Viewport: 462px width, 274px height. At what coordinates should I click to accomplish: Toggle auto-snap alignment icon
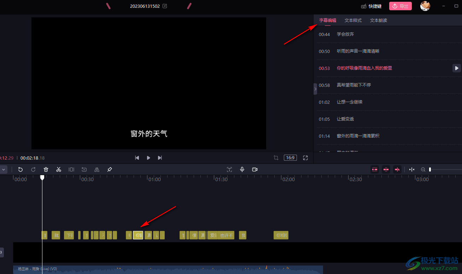[x=386, y=169]
